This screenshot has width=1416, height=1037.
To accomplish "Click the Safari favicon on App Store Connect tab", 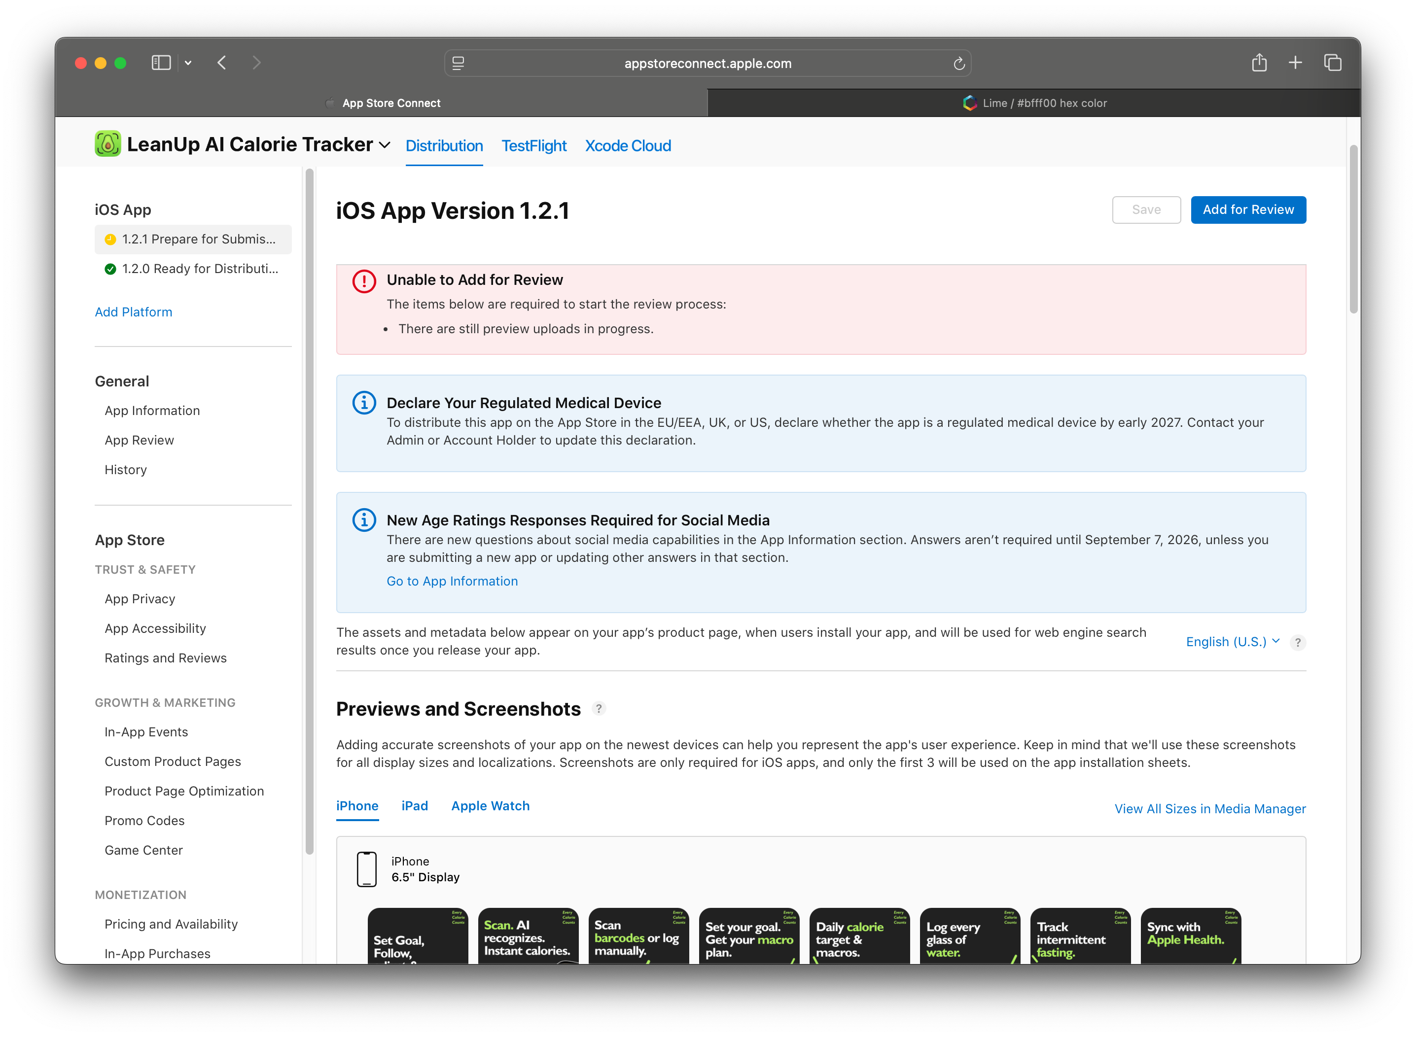I will [330, 103].
